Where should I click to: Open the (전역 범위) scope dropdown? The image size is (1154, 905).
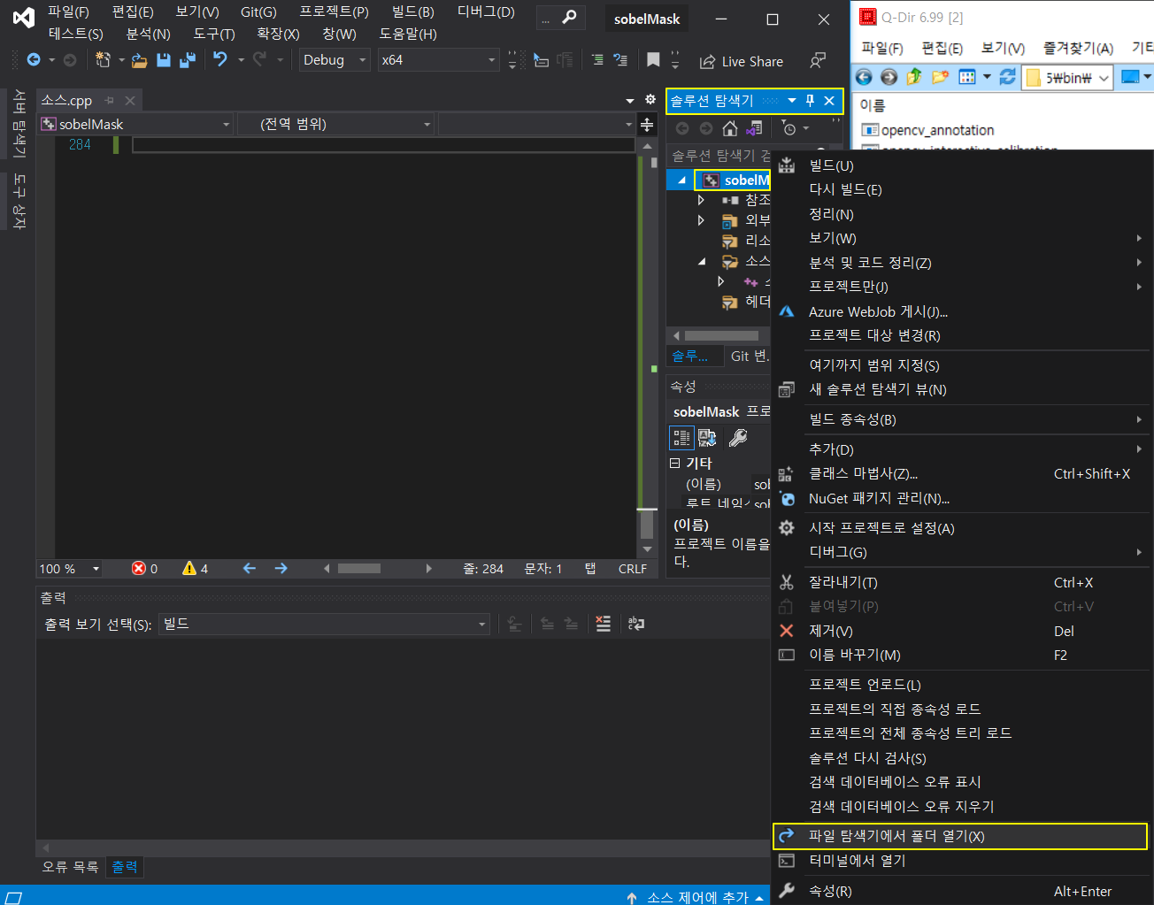click(335, 125)
